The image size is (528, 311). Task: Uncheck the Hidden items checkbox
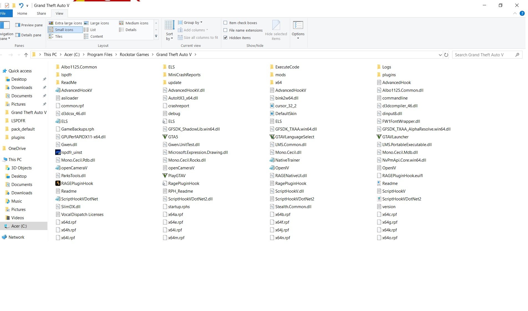point(225,38)
